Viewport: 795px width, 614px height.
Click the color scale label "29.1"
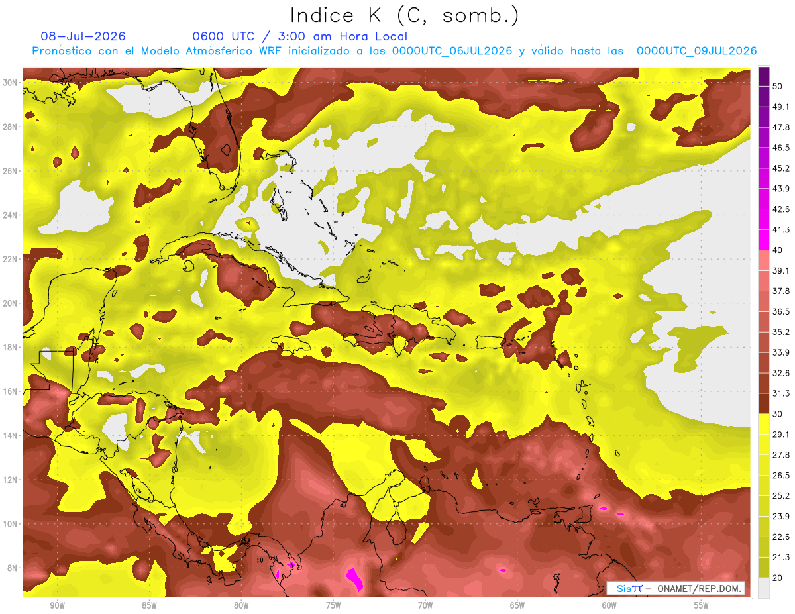click(781, 435)
